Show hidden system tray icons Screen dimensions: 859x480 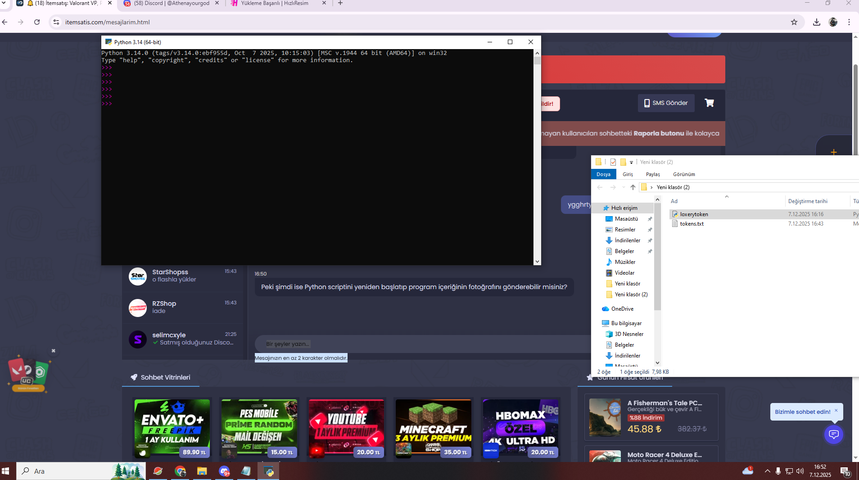[767, 471]
